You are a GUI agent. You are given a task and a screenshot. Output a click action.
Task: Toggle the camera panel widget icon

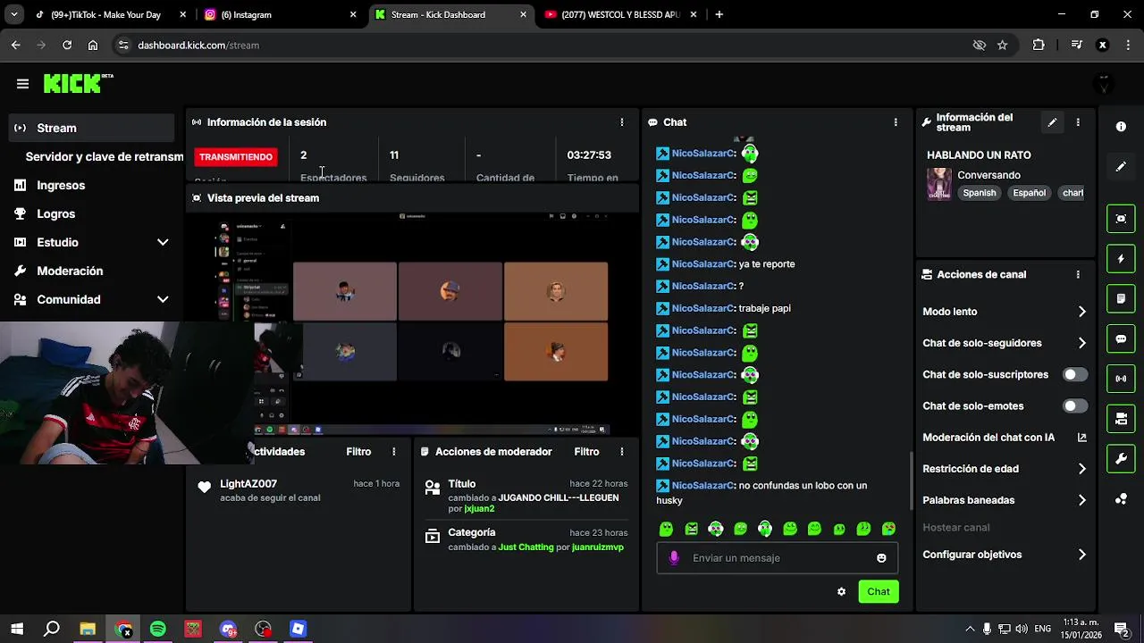click(x=1121, y=419)
